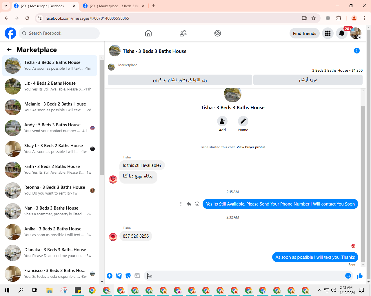Viewport: 371px width, 296px height.
Task: Click the More options Urdu button
Action: point(308,80)
